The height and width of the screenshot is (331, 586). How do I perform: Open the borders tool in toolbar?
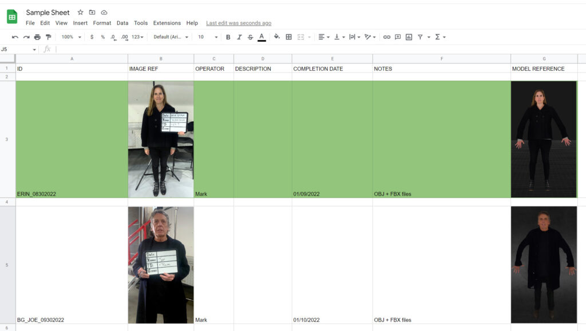288,37
